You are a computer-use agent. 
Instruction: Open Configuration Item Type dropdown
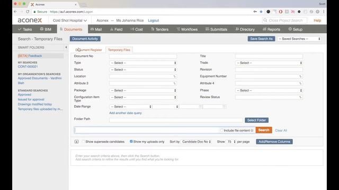[143, 97]
